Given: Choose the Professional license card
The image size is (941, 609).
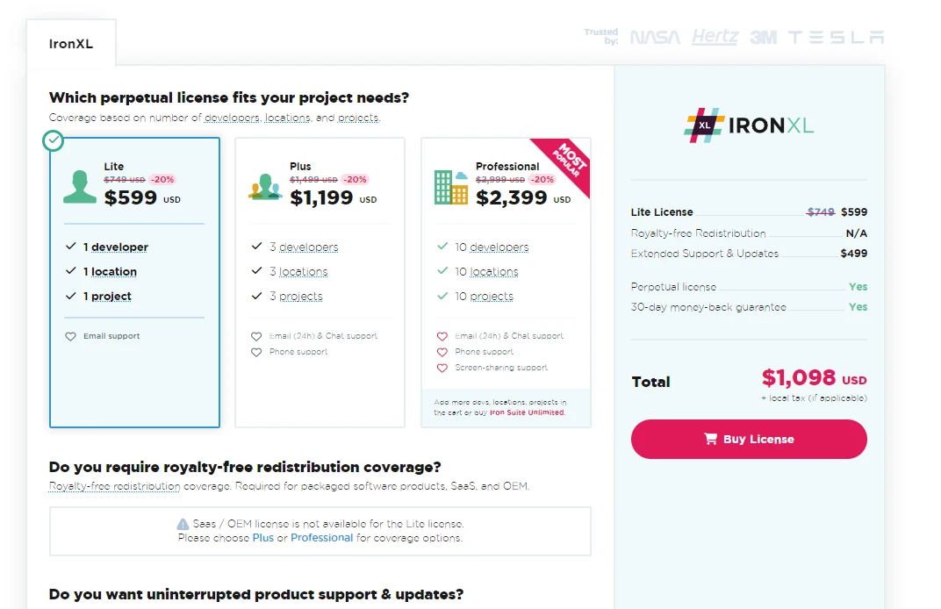Looking at the screenshot, I should point(506,282).
